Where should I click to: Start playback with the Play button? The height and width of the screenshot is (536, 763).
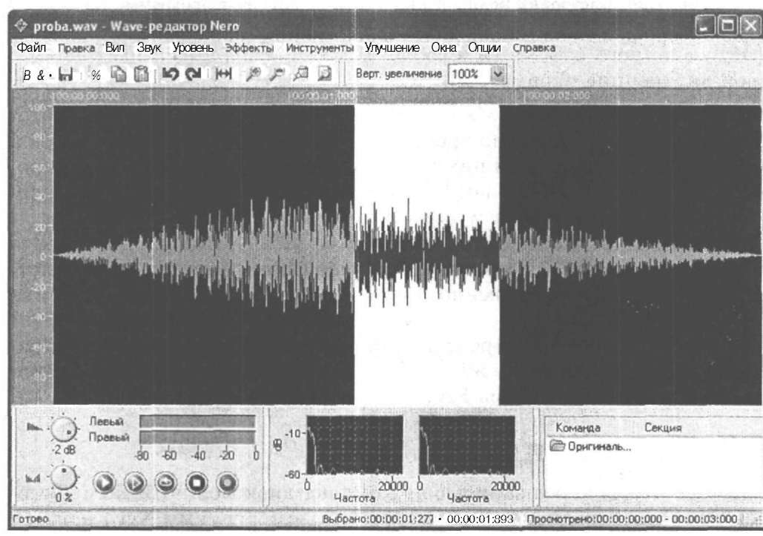tap(104, 483)
